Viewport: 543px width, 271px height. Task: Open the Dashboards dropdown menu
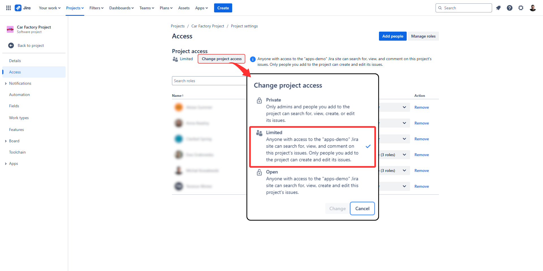[x=122, y=8]
